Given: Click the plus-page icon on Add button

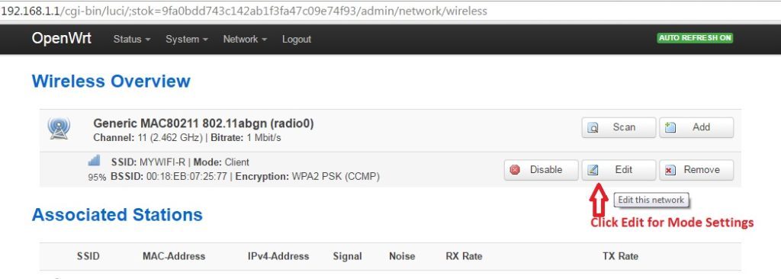Looking at the screenshot, I should (670, 127).
